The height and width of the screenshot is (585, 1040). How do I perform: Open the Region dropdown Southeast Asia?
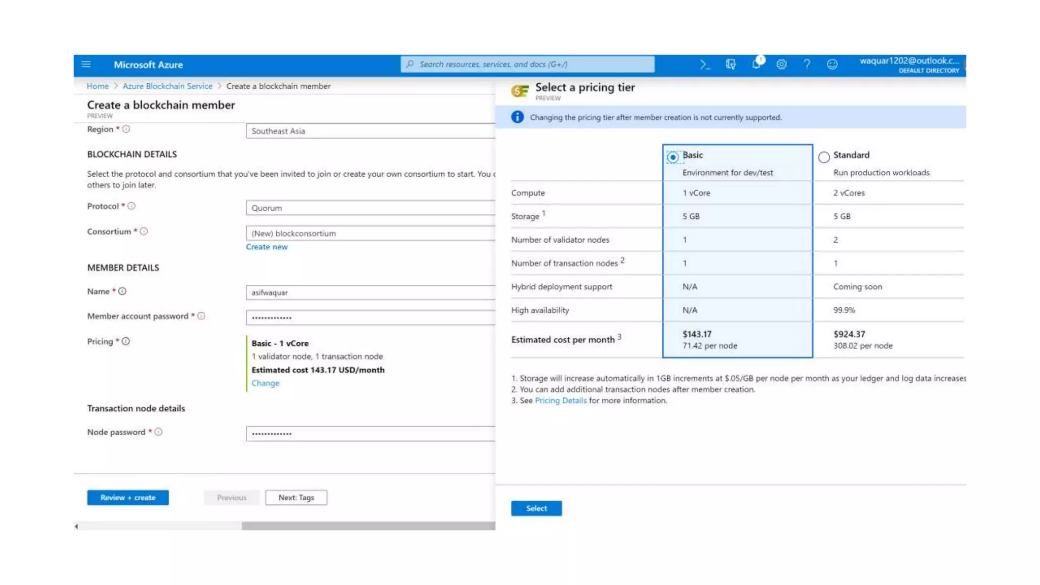(x=370, y=131)
